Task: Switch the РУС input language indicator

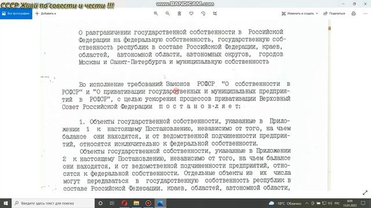Action: pos(337,203)
